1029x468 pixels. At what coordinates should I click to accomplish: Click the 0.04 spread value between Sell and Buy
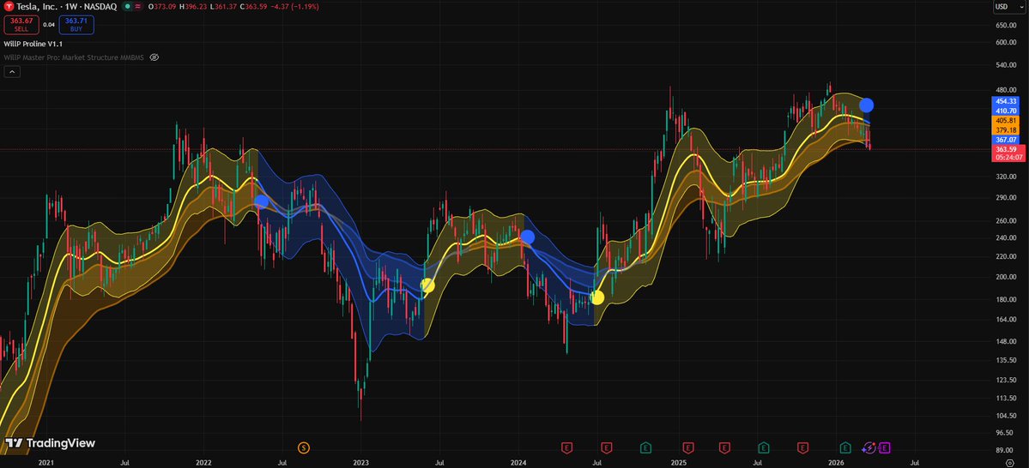click(50, 25)
